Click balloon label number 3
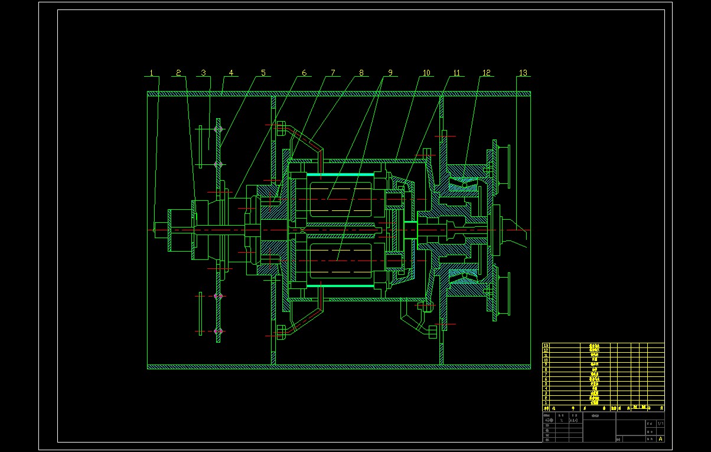The width and height of the screenshot is (711, 452). [x=203, y=73]
